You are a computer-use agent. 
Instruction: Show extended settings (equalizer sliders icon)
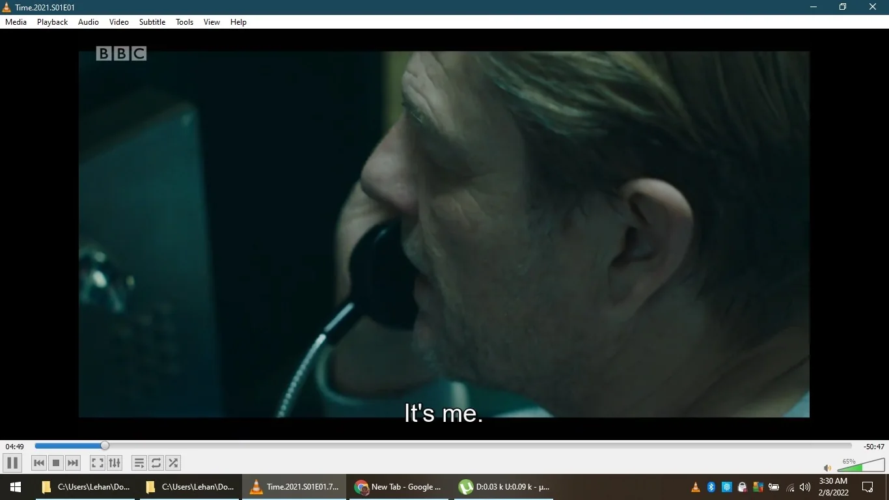click(115, 463)
